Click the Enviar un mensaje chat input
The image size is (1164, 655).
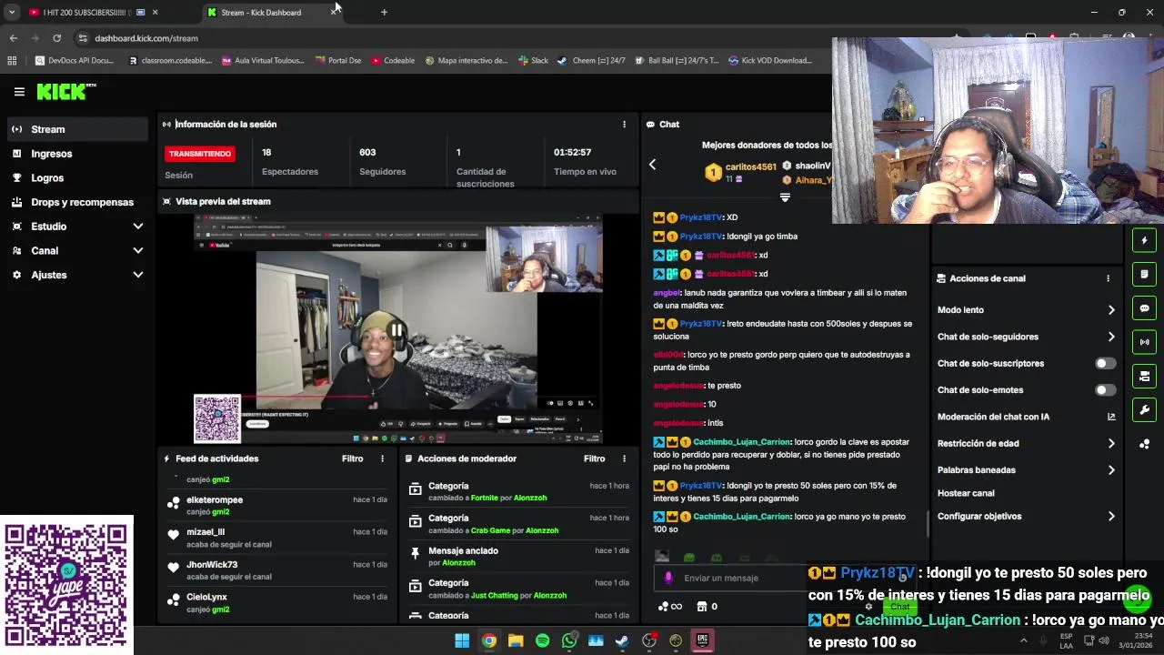click(732, 579)
